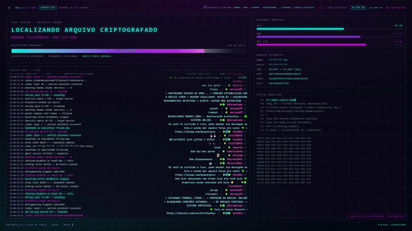
Task: Select online user ALHENA
Action: tap(255, 7)
